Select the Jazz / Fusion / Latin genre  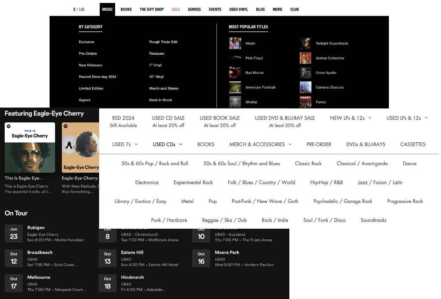pos(380,182)
